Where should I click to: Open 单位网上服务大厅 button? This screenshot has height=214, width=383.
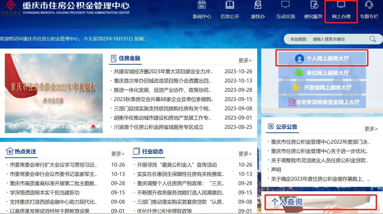tap(322, 73)
